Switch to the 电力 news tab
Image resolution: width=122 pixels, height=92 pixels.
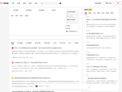pyautogui.click(x=55, y=43)
